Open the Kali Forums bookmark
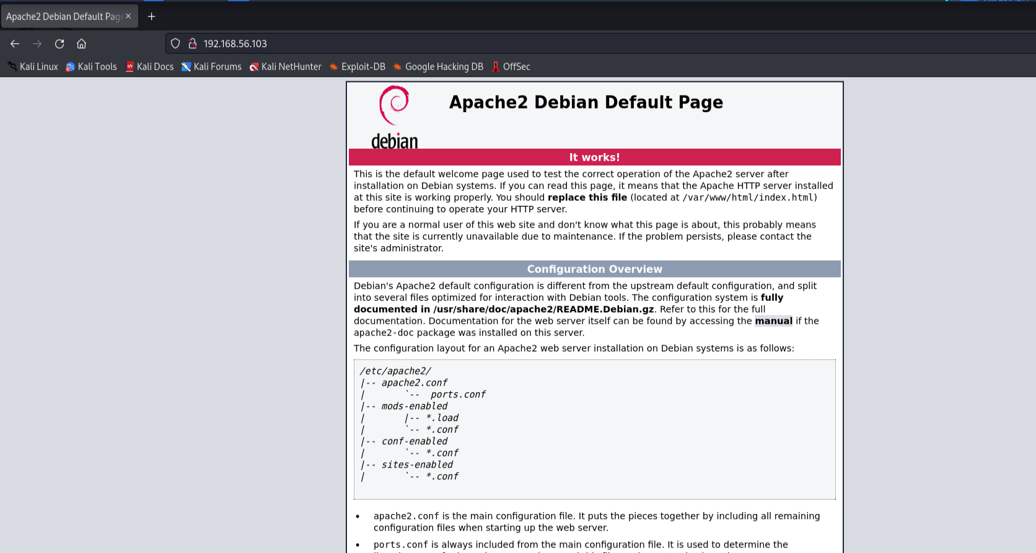 click(211, 67)
